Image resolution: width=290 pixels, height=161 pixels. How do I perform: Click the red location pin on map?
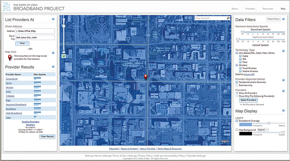146,77
